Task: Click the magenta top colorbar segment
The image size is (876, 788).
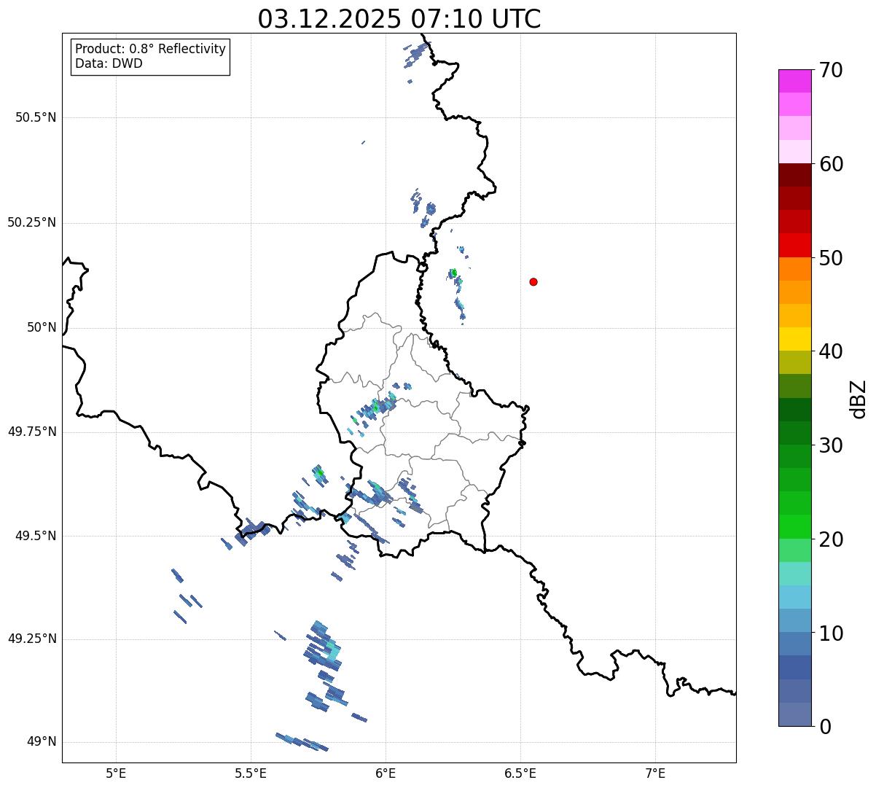Action: coord(794,81)
